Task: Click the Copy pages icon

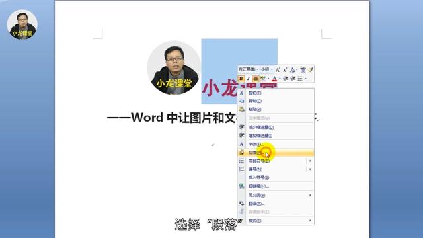Action: tap(241, 101)
